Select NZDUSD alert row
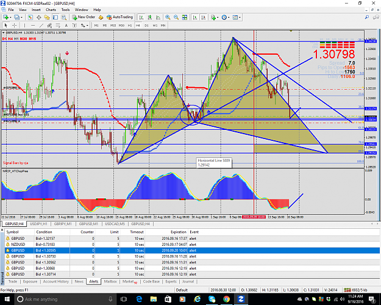This screenshot has width=381, height=305. point(193,245)
